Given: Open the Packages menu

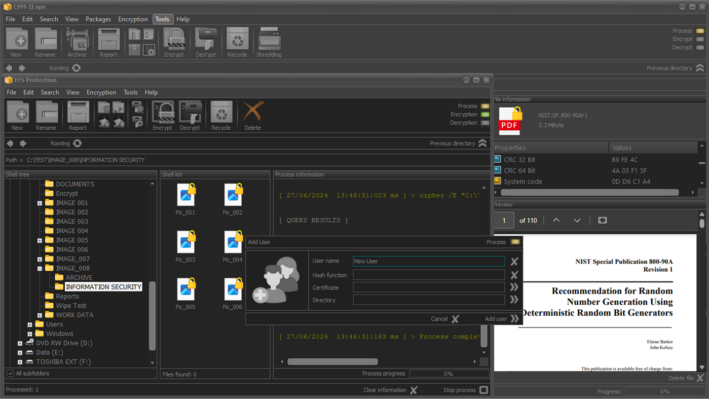Looking at the screenshot, I should pyautogui.click(x=98, y=19).
